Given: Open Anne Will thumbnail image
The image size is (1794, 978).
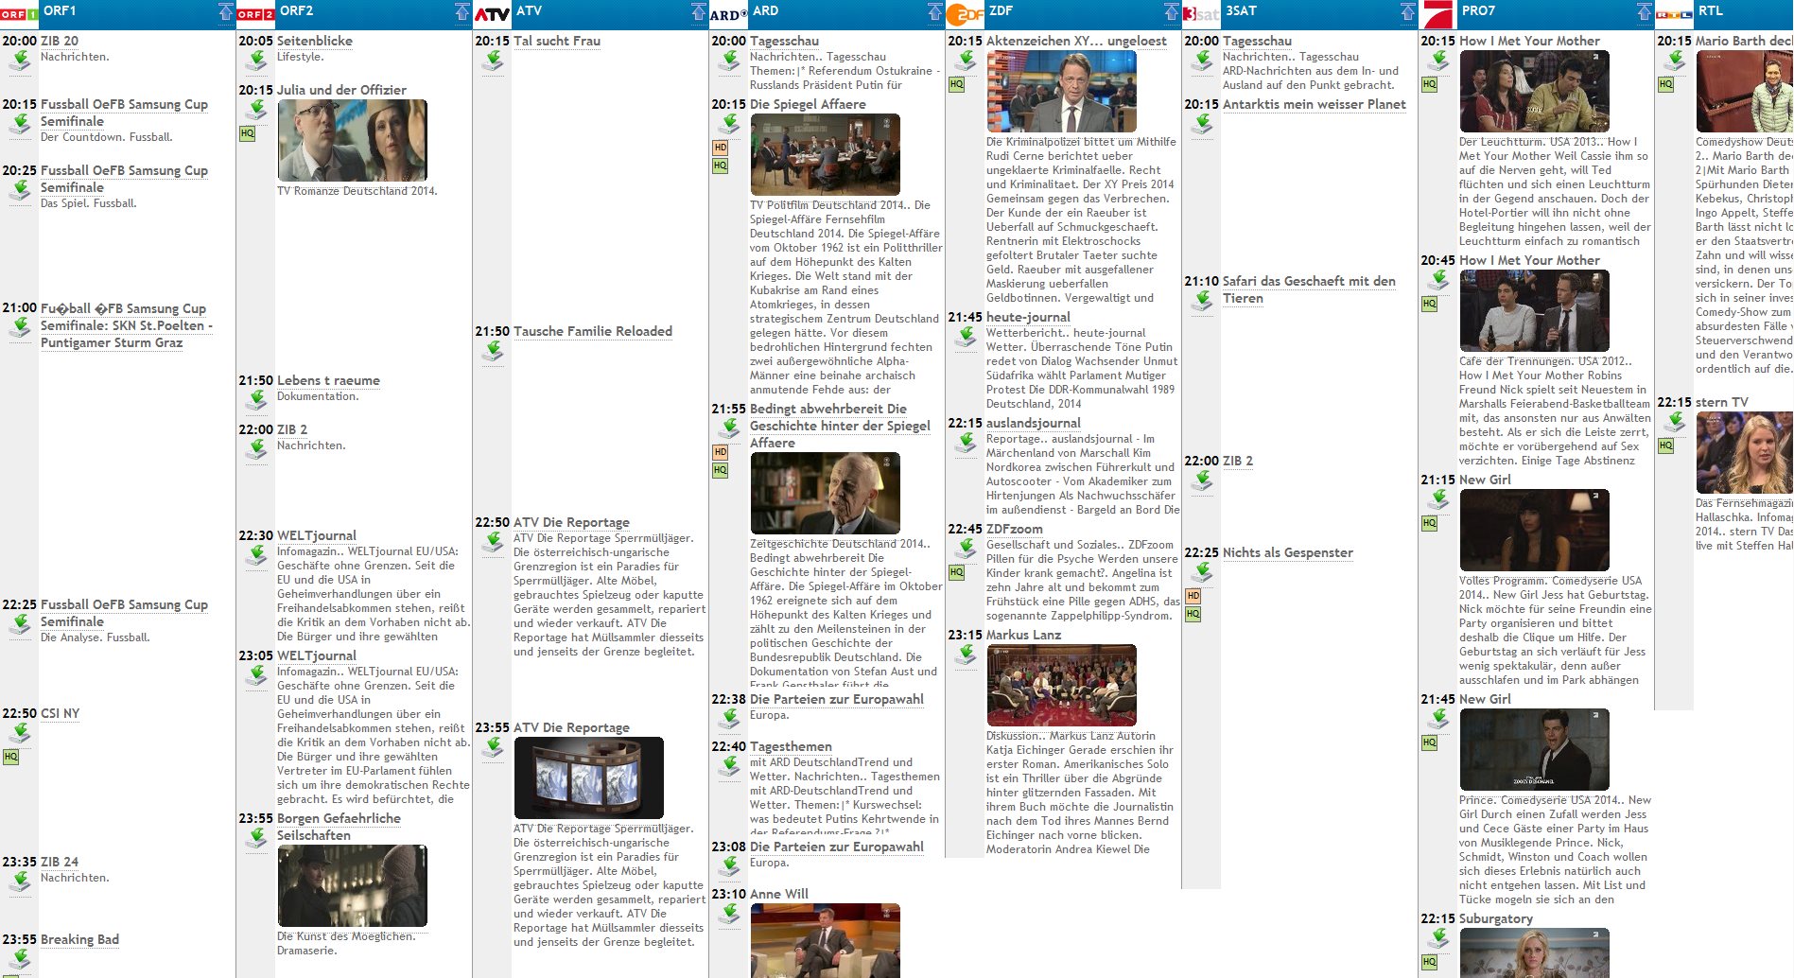Looking at the screenshot, I should click(x=826, y=940).
